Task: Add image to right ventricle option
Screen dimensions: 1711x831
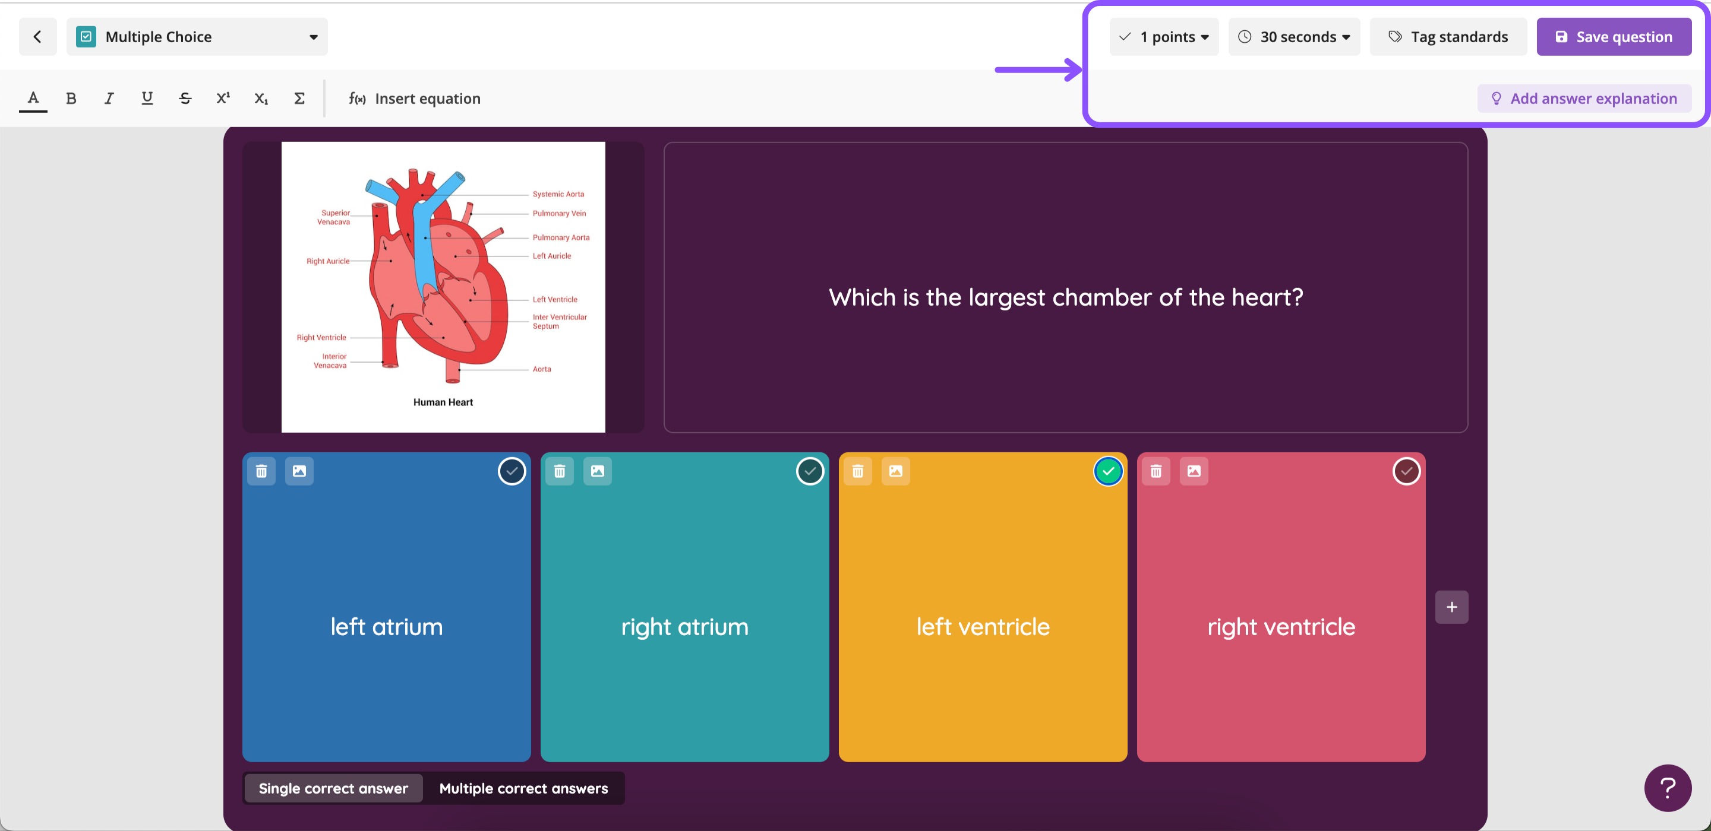Action: [x=1194, y=471]
